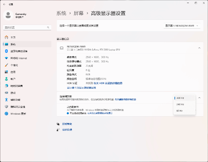The width and height of the screenshot is (208, 162).
Task: Open dynamic refresh rate details link
Action: point(100,113)
